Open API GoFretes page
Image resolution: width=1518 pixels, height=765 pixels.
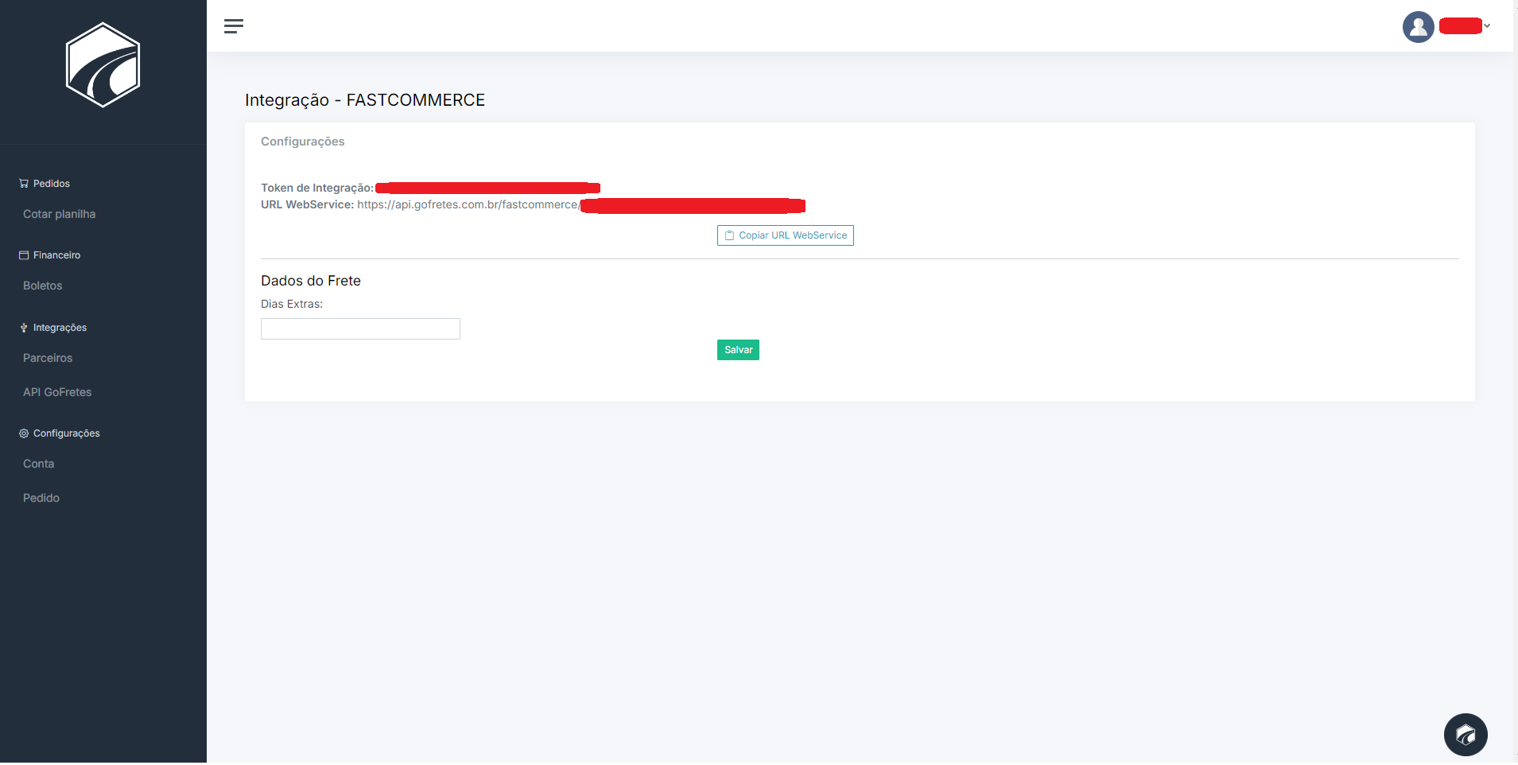pyautogui.click(x=57, y=392)
